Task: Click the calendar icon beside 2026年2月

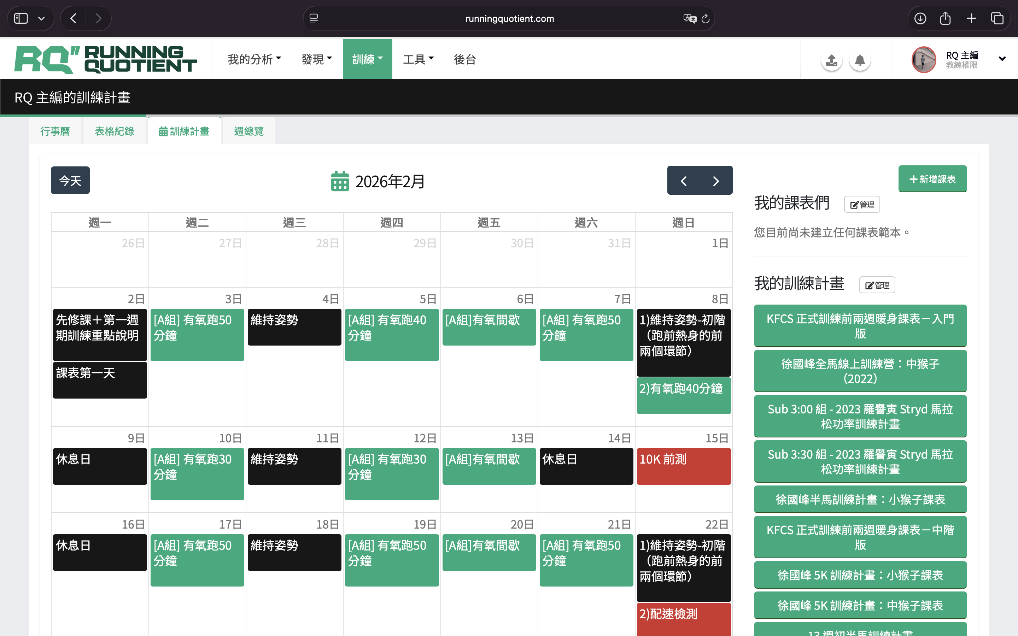Action: pos(339,181)
